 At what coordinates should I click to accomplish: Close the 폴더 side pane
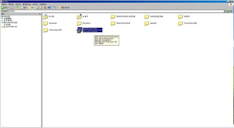tap(40, 14)
